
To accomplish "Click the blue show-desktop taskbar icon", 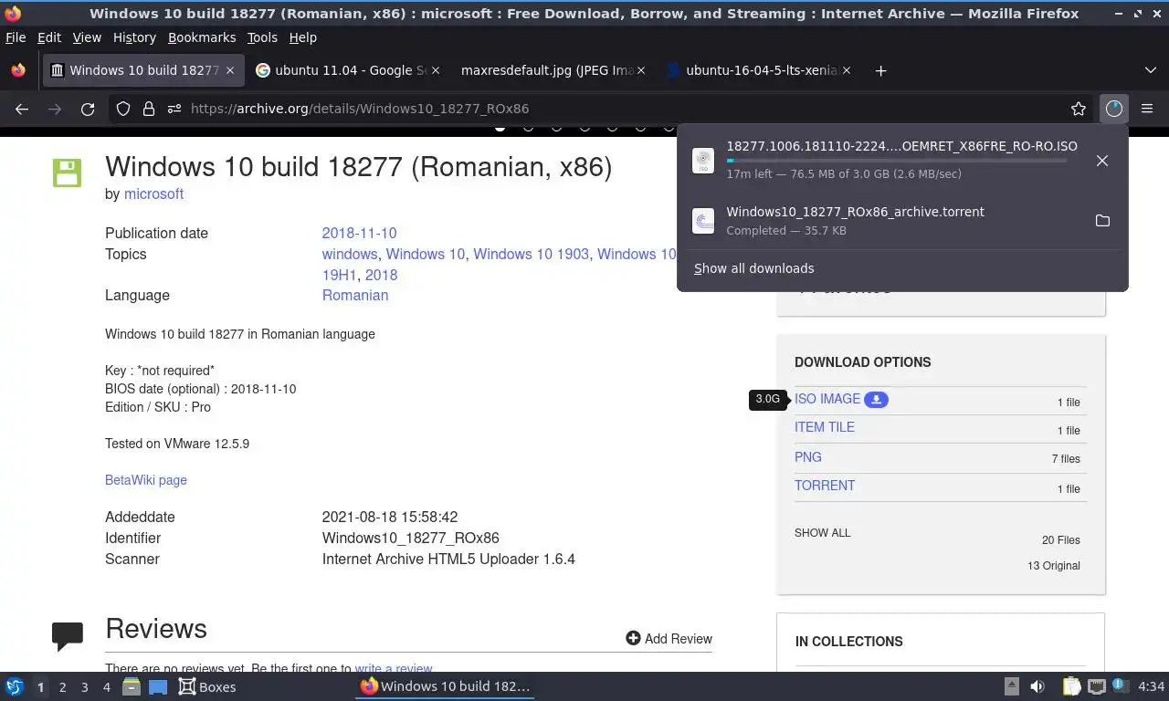I will click(157, 686).
